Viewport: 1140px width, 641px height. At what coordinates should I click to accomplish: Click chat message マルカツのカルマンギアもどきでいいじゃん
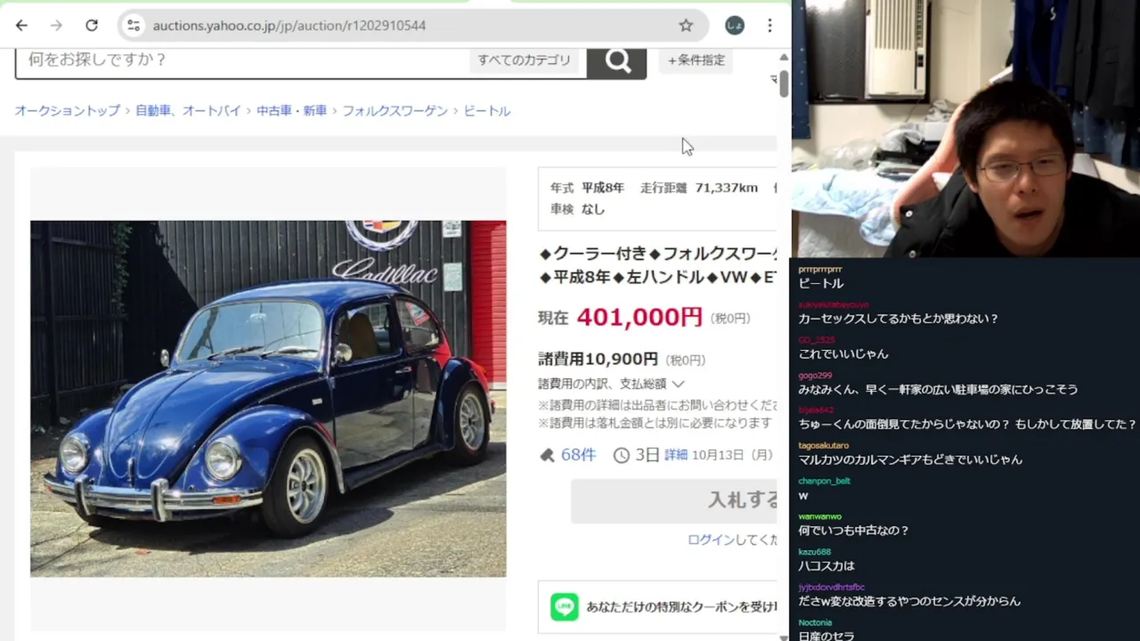click(910, 459)
